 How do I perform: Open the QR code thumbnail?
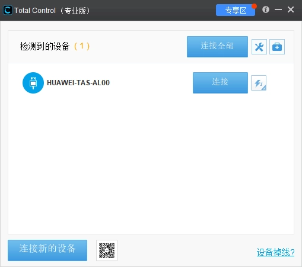(107, 250)
